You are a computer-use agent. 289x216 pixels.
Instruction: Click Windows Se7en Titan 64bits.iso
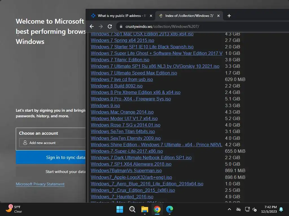(123, 131)
